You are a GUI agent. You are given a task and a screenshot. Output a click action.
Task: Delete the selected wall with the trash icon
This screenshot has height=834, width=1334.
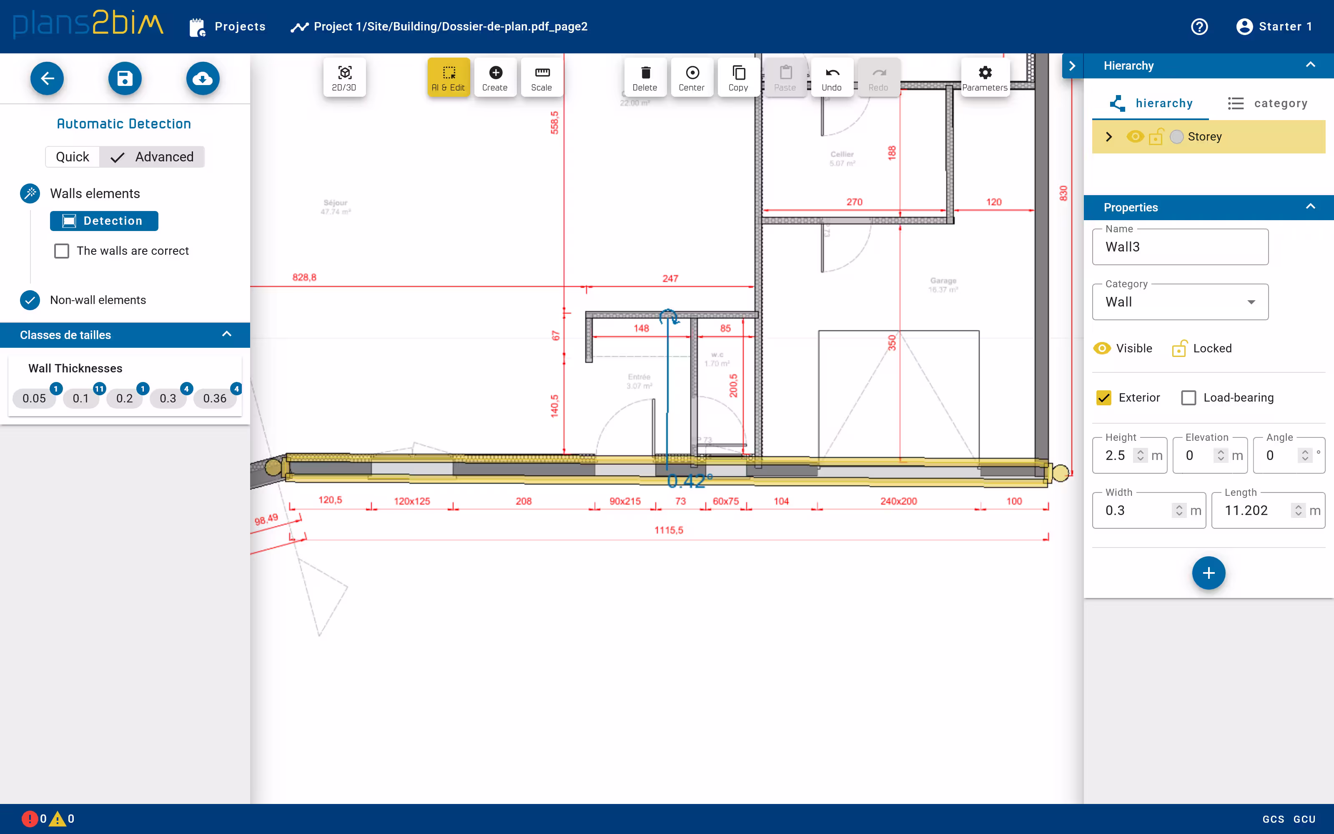point(644,78)
